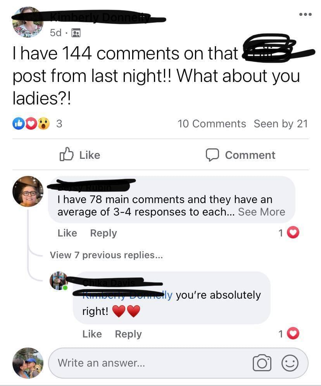Screen dimensions: 321x386
Task: Reply to the 78 main comments comment
Action: [104, 233]
